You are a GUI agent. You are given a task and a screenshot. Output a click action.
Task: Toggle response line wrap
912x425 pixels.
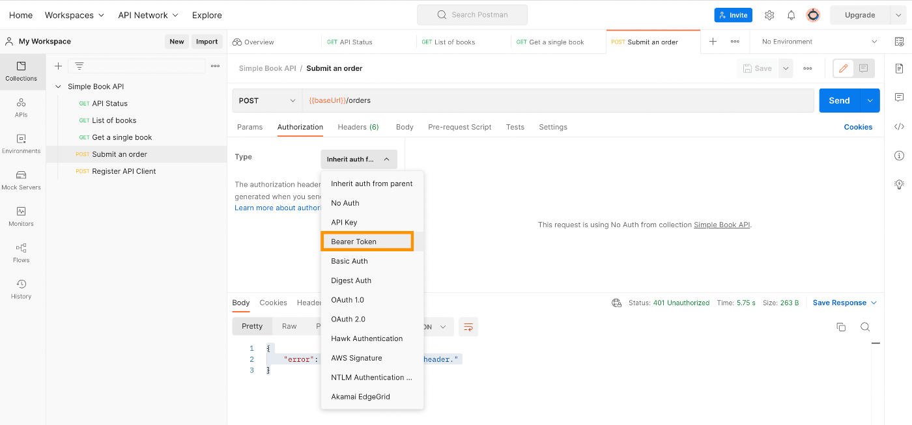click(x=468, y=327)
